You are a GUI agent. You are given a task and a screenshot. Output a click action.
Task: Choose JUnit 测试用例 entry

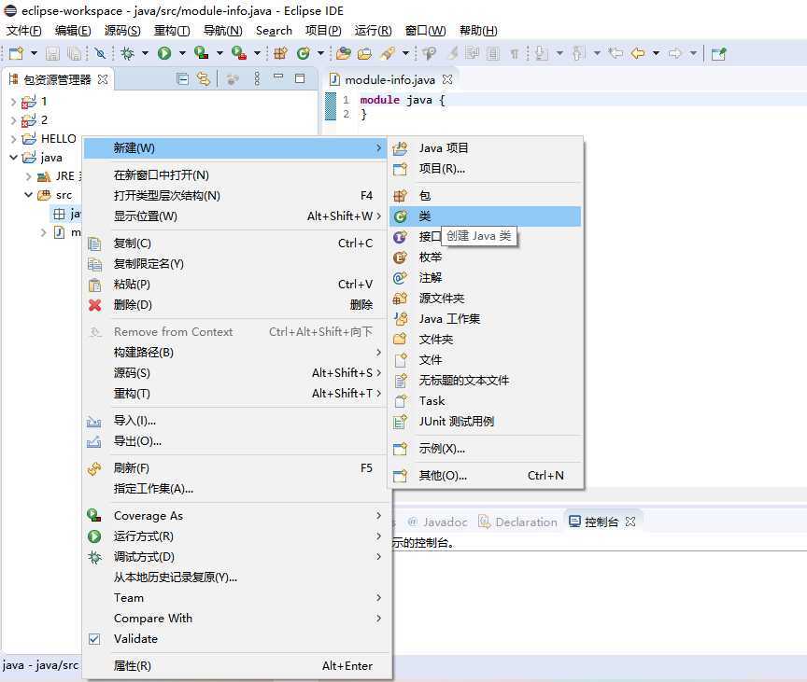[485, 422]
